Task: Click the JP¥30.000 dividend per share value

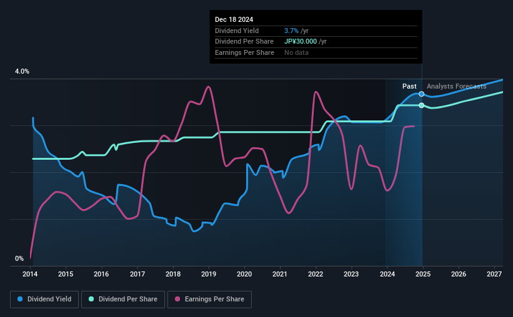Action: [x=301, y=42]
